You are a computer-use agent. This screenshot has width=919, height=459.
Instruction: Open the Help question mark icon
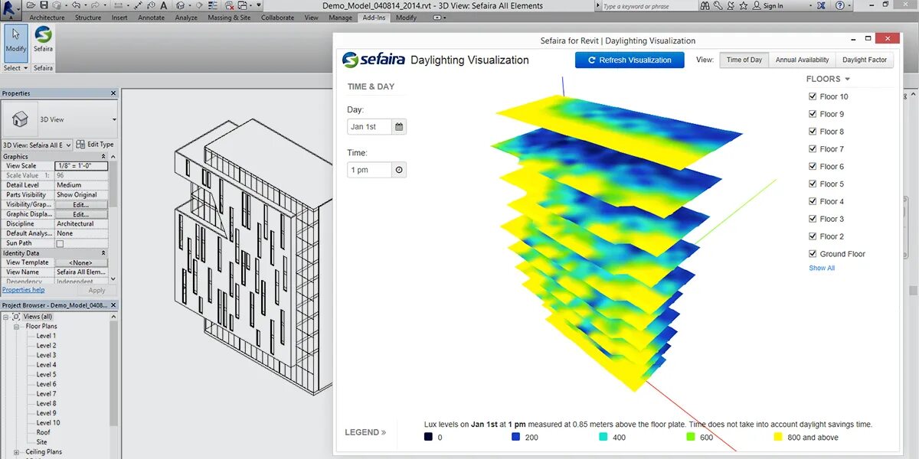pyautogui.click(x=840, y=5)
